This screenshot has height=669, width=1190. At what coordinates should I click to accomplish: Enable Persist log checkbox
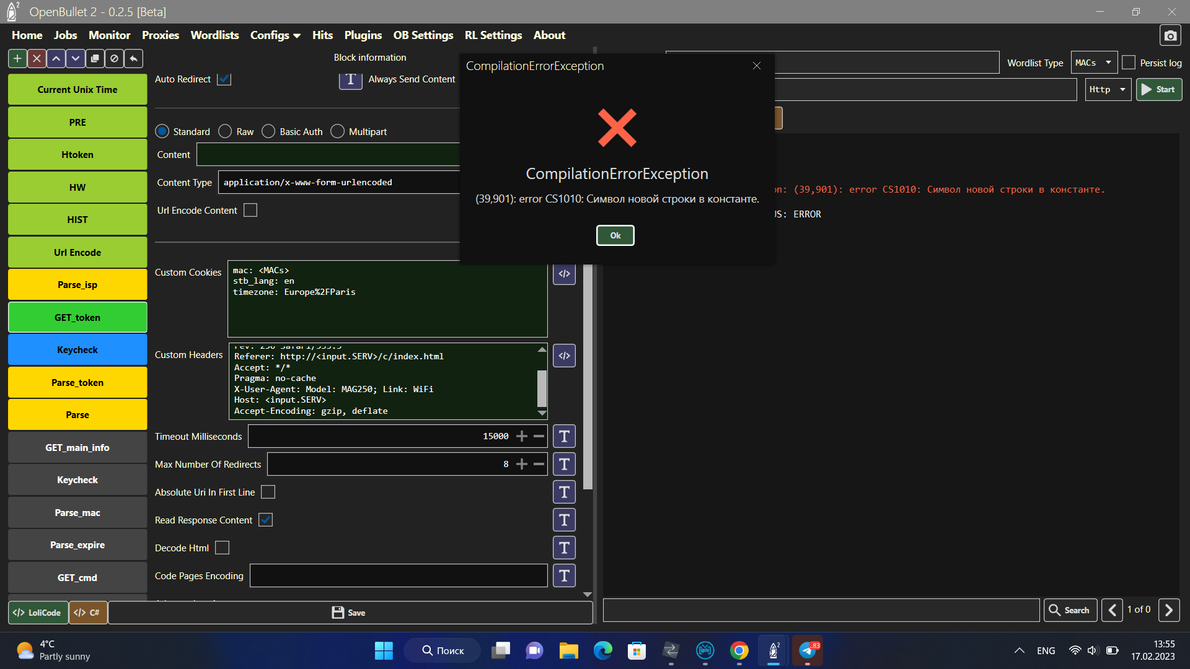(x=1129, y=63)
